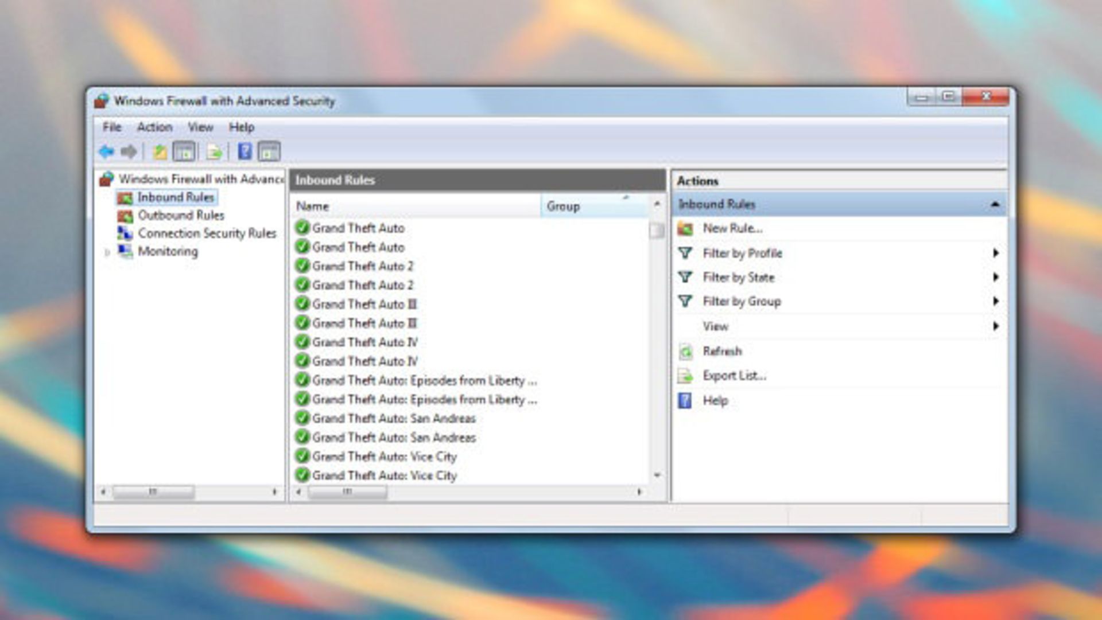Toggle the Show/Hide Console Tree toolbar icon
Screen dimensions: 1102x620
tap(184, 152)
